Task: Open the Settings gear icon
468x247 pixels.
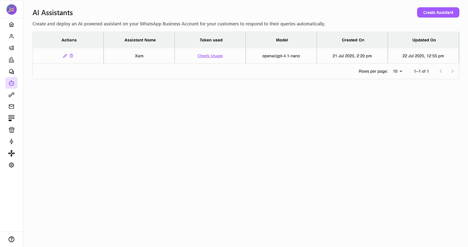Action: coord(11,165)
